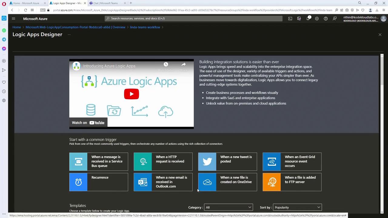Viewport: 388px width, 218px height.
Task: Pick the FTP server file added trigger
Action: pyautogui.click(x=292, y=182)
